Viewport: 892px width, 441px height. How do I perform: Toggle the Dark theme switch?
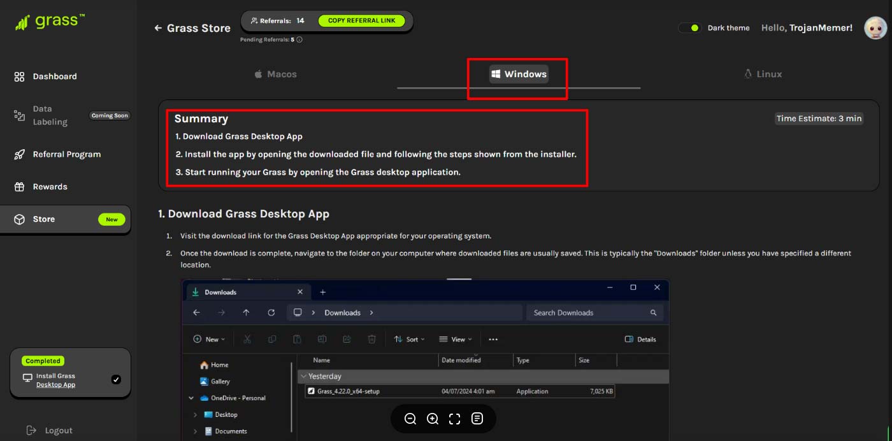pyautogui.click(x=689, y=28)
